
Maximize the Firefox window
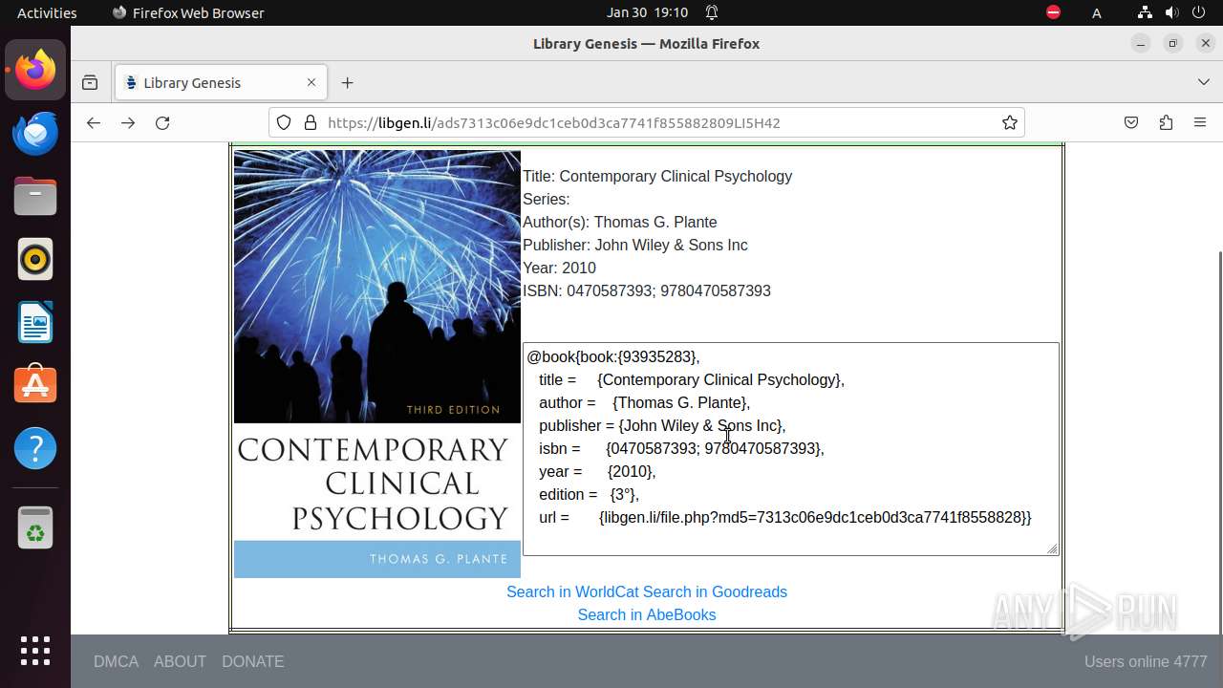pyautogui.click(x=1172, y=43)
